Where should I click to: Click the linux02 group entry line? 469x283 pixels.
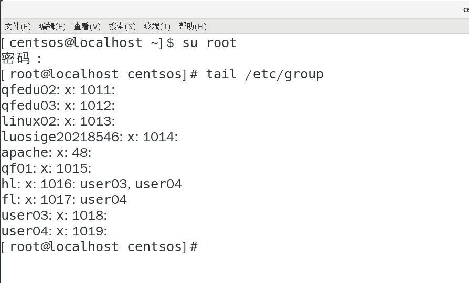click(x=58, y=121)
